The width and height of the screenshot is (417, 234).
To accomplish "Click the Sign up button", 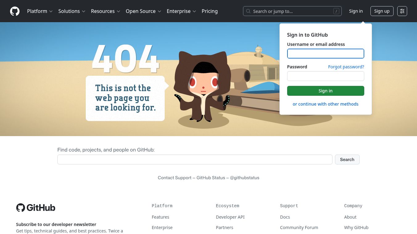I will [382, 11].
